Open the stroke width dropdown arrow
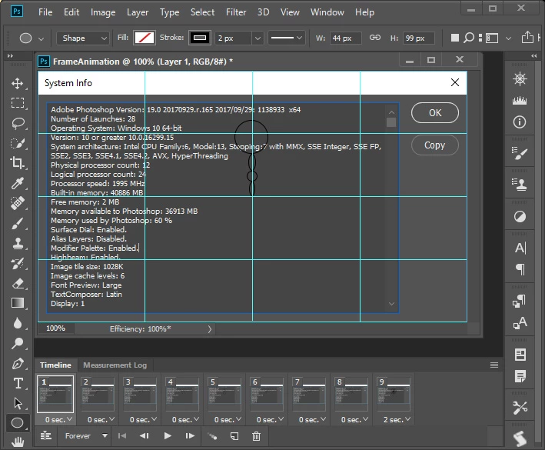 click(258, 38)
